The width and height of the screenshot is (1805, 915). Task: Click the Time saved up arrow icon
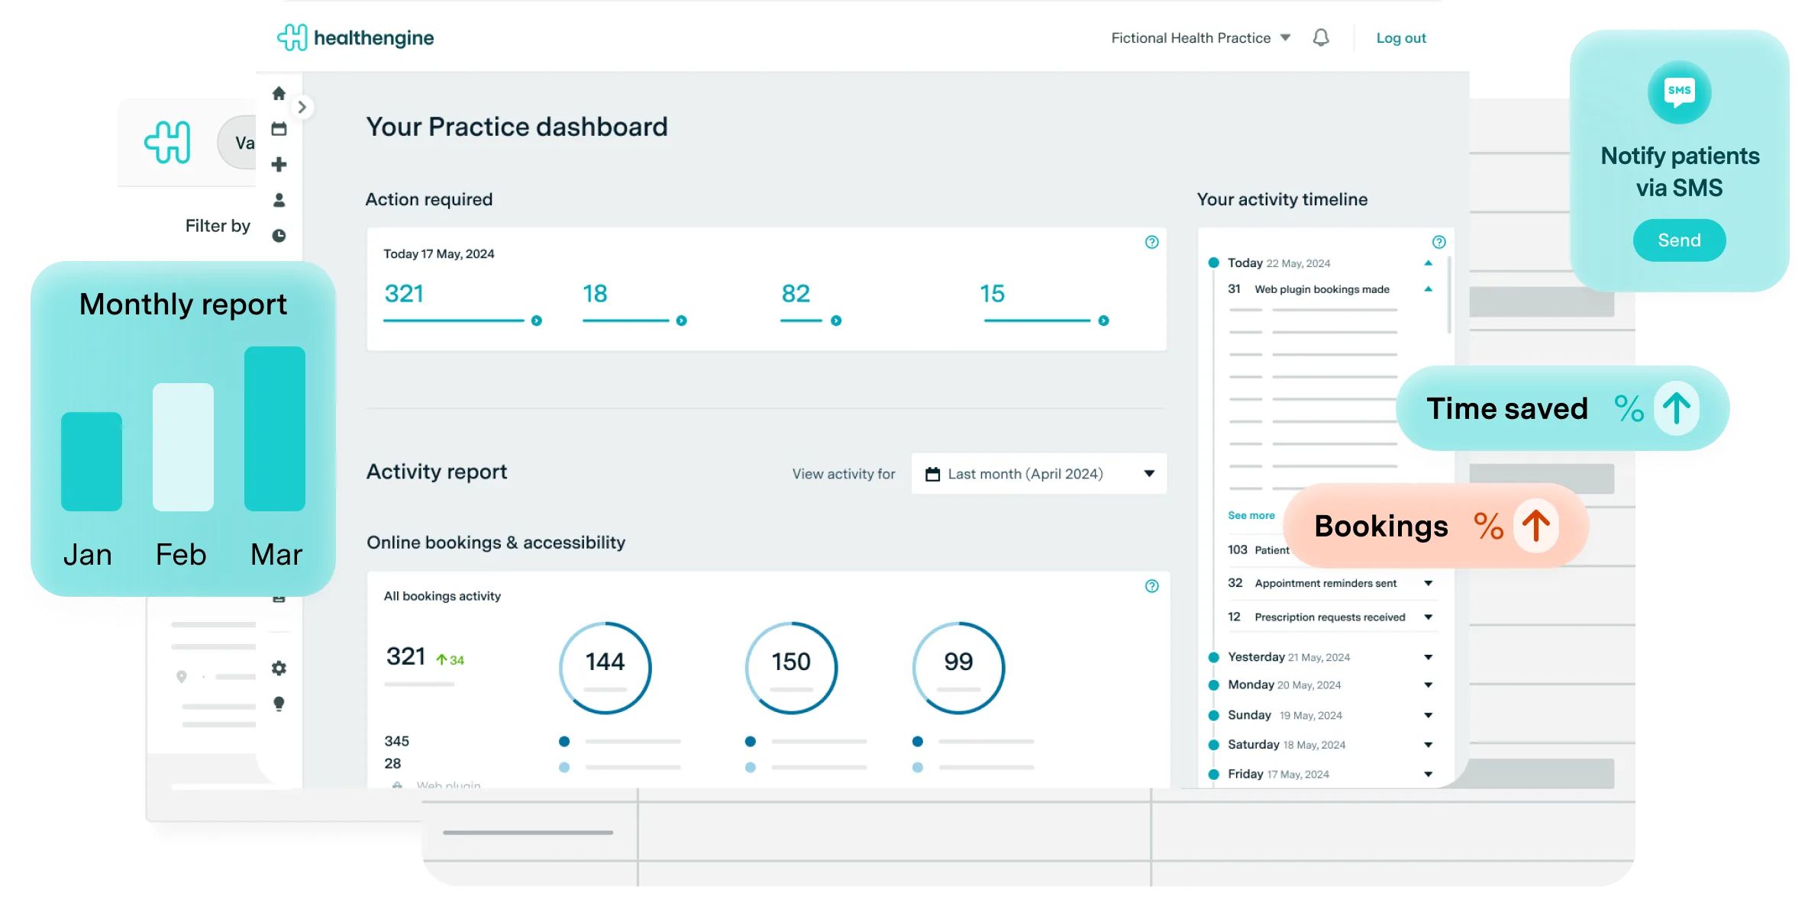(x=1676, y=408)
